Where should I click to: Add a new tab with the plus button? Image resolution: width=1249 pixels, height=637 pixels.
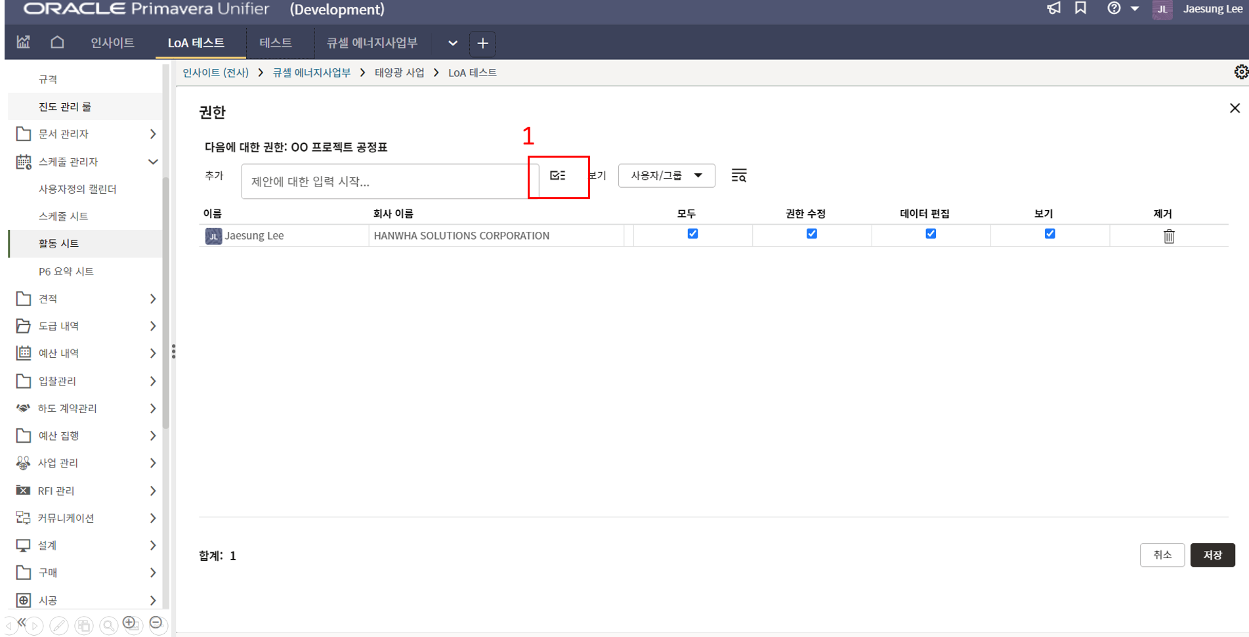(x=482, y=43)
